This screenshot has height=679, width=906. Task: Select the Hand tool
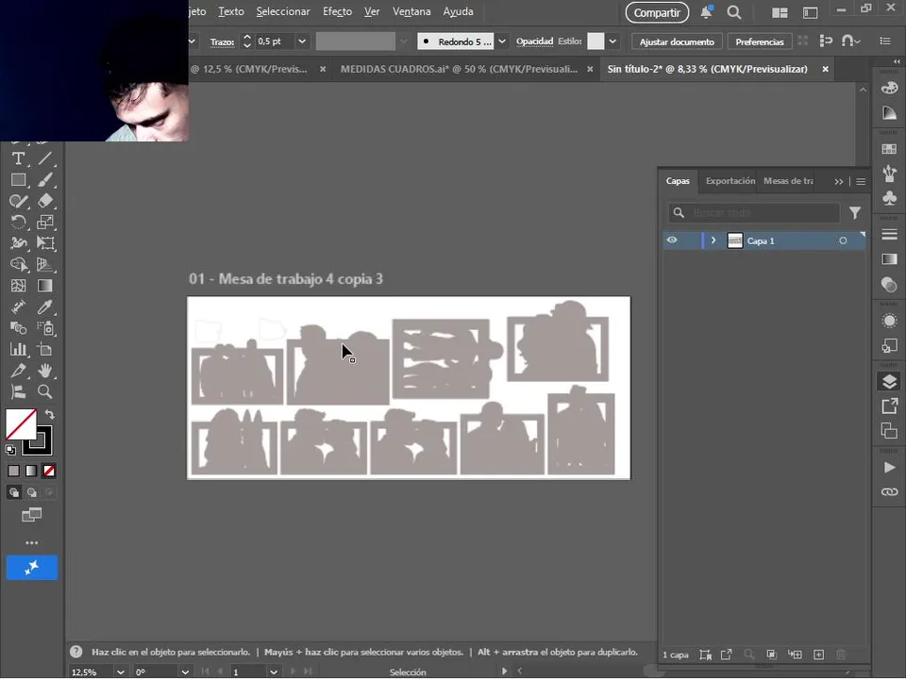pyautogui.click(x=45, y=370)
